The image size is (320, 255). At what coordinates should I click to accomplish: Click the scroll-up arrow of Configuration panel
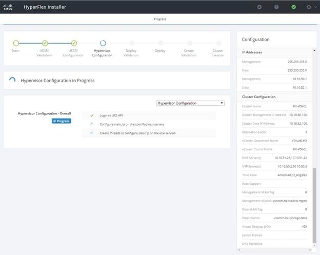tap(314, 50)
